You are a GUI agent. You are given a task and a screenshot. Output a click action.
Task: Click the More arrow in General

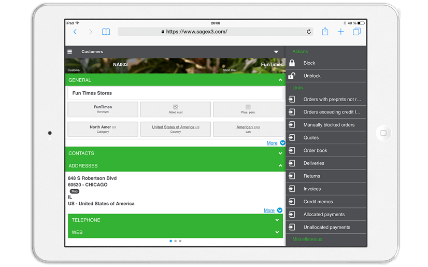click(x=282, y=143)
